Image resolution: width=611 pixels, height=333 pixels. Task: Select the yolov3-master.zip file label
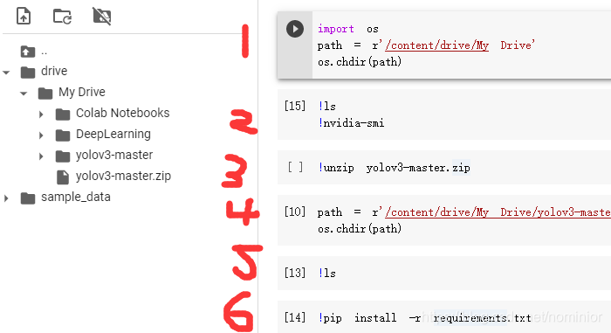124,176
